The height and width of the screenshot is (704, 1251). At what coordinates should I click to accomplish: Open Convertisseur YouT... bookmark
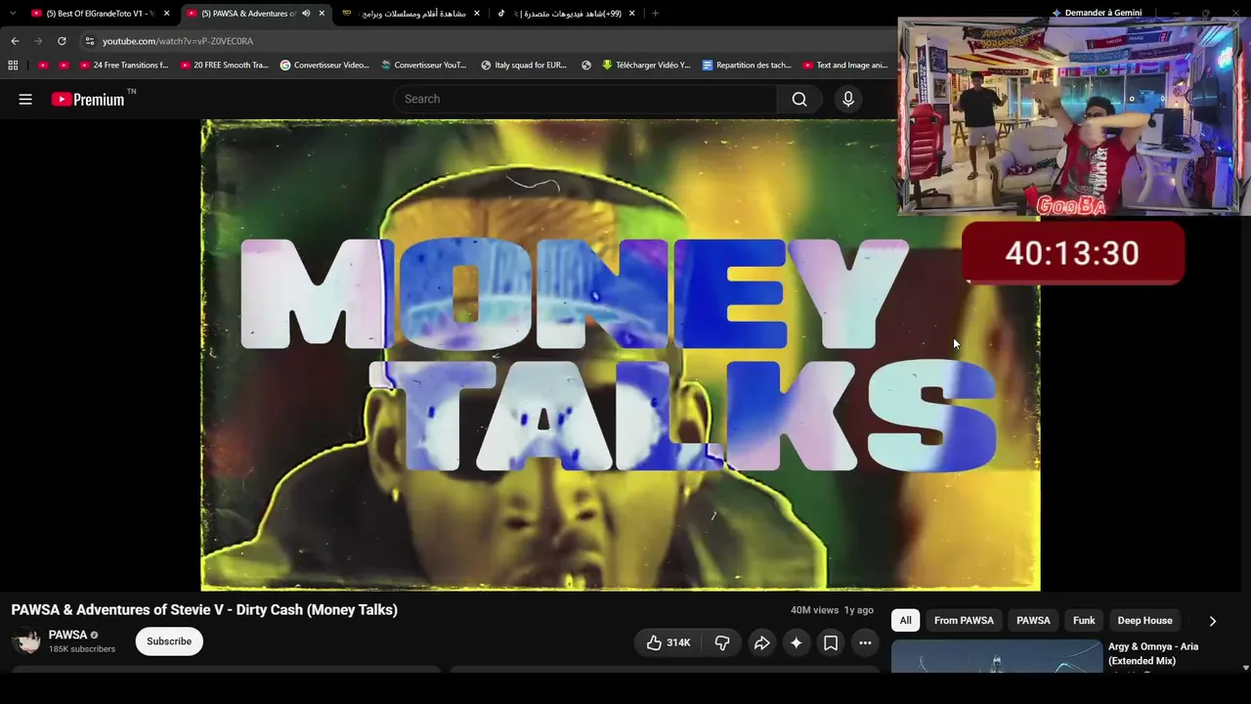424,66
